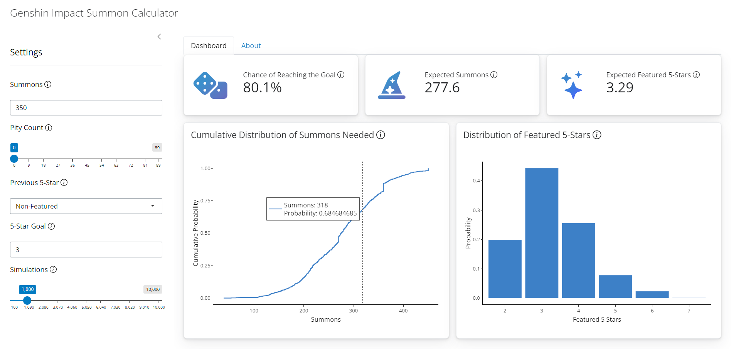731x349 pixels.
Task: Click info icon next to Previous 5-Star
Action: [64, 182]
